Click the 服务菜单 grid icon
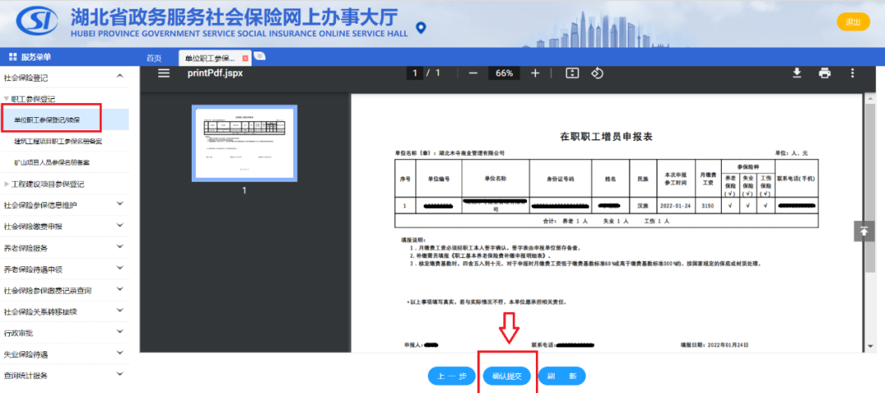This screenshot has height=393, width=885. tap(13, 57)
